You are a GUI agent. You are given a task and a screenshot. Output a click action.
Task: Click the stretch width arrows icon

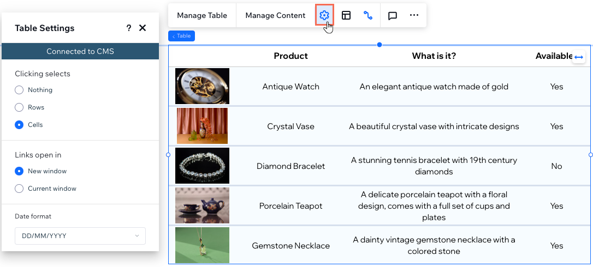tap(579, 57)
